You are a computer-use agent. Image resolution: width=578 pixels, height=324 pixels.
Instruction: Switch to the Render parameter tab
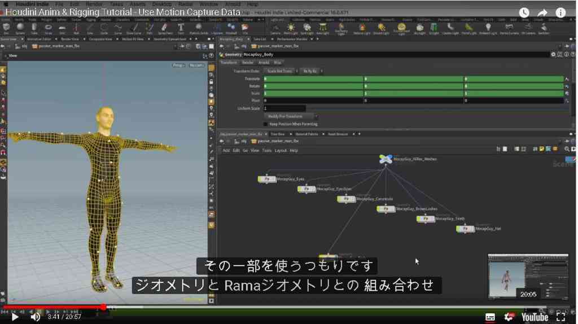click(247, 63)
